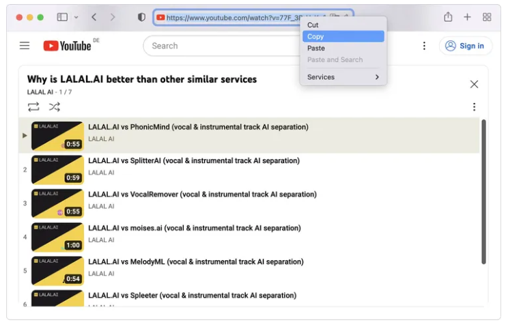508x329 pixels.
Task: Open the Safari share menu
Action: pyautogui.click(x=448, y=17)
